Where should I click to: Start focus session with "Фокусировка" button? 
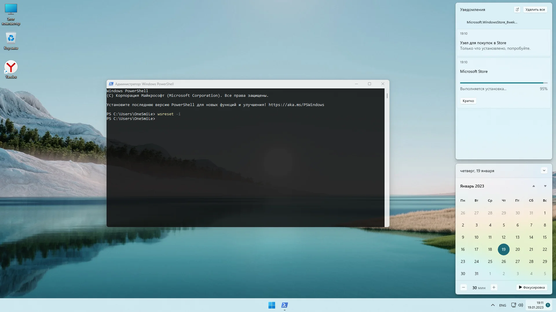(532, 287)
